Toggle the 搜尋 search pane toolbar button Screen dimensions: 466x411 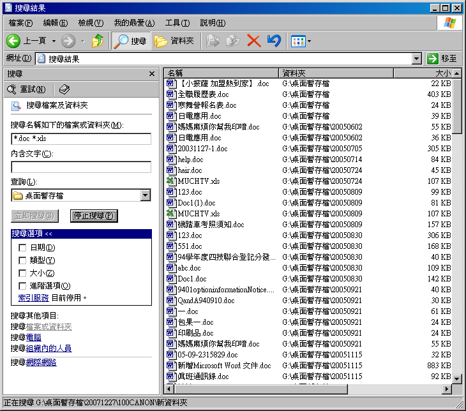[x=130, y=41]
